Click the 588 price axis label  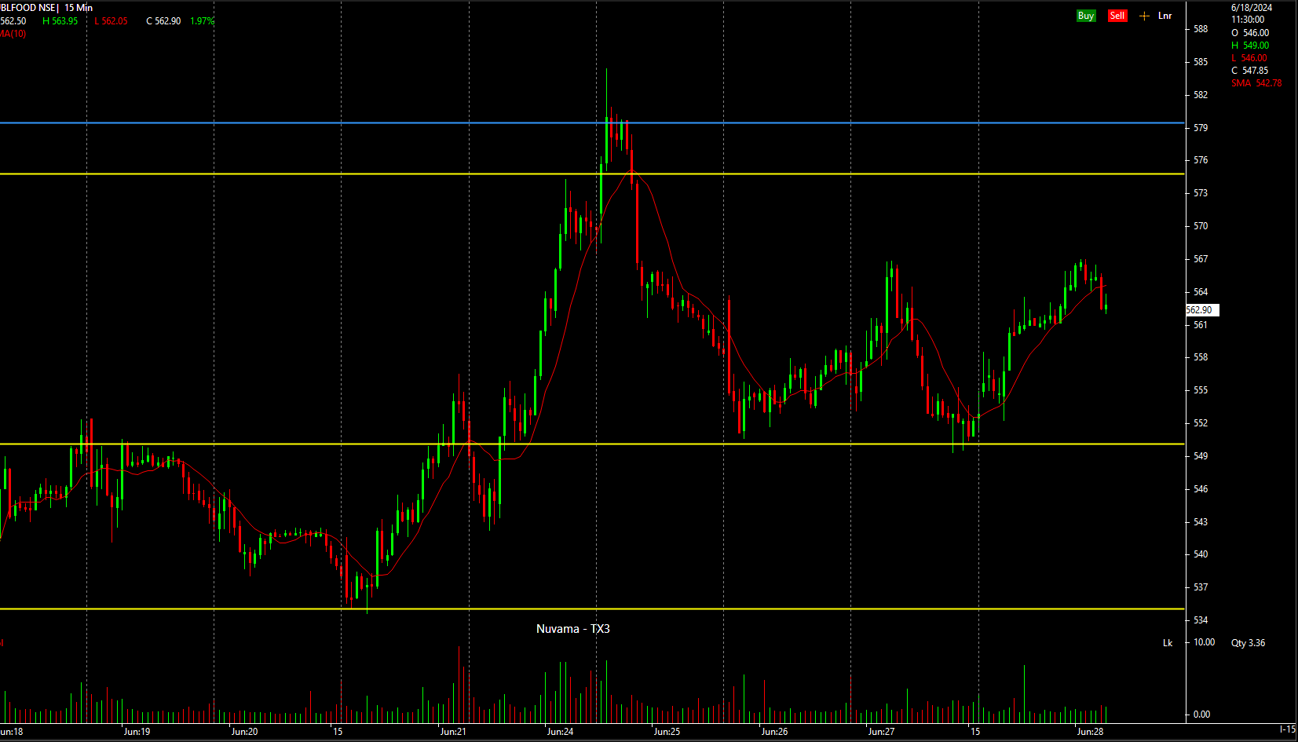coord(1201,29)
